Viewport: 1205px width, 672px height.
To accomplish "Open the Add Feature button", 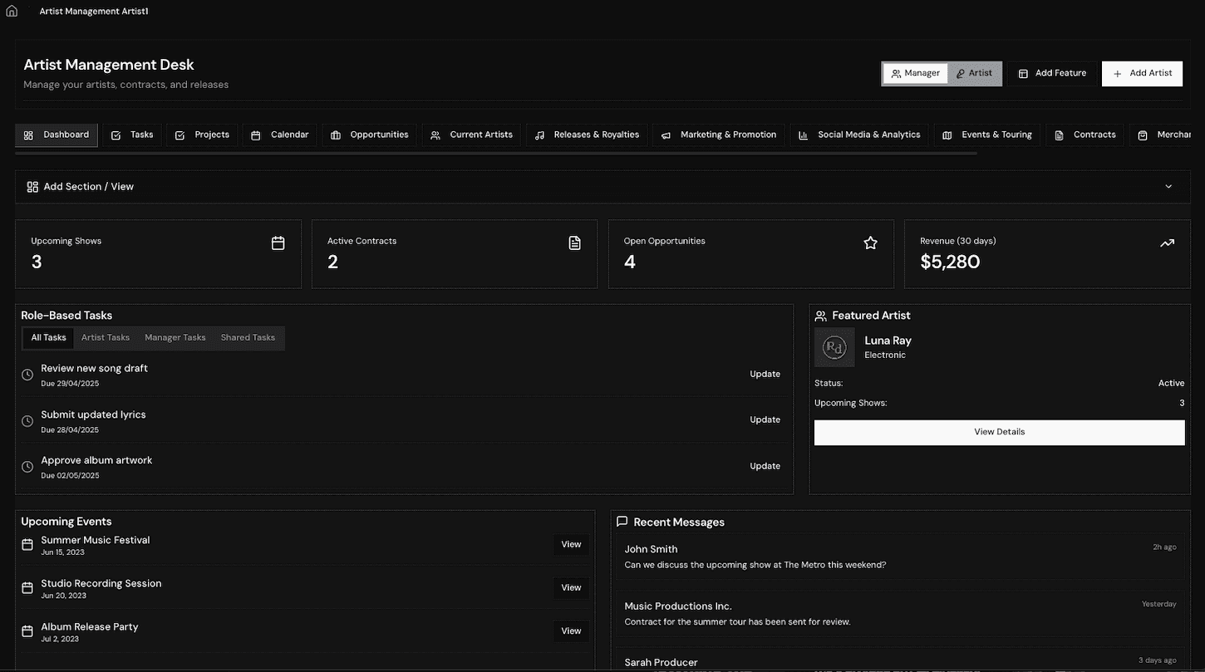I will (1052, 73).
